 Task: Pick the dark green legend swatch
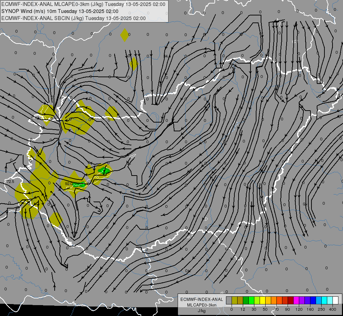pos(246,301)
